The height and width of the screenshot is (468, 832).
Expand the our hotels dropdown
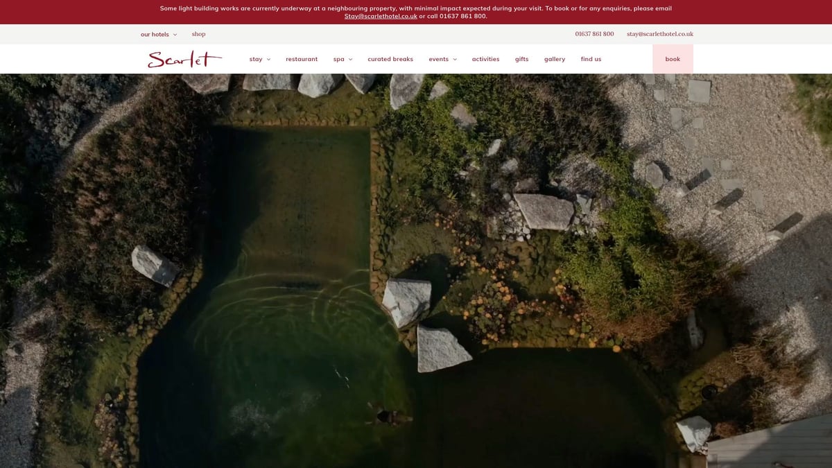pos(159,35)
